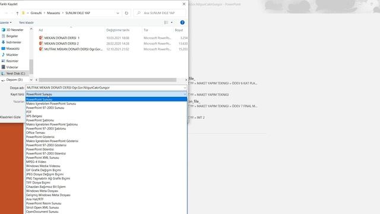380x214 pixels.
Task: Choose Windows Meta Dosyası type
Action: pos(106,191)
